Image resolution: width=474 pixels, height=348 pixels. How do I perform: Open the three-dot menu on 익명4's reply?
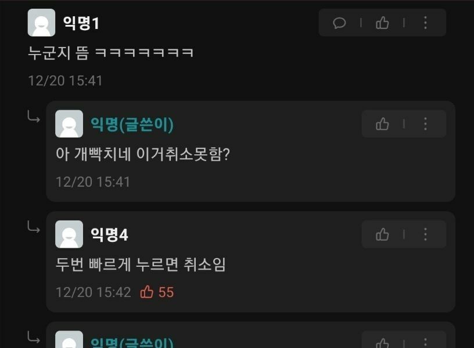pyautogui.click(x=425, y=234)
